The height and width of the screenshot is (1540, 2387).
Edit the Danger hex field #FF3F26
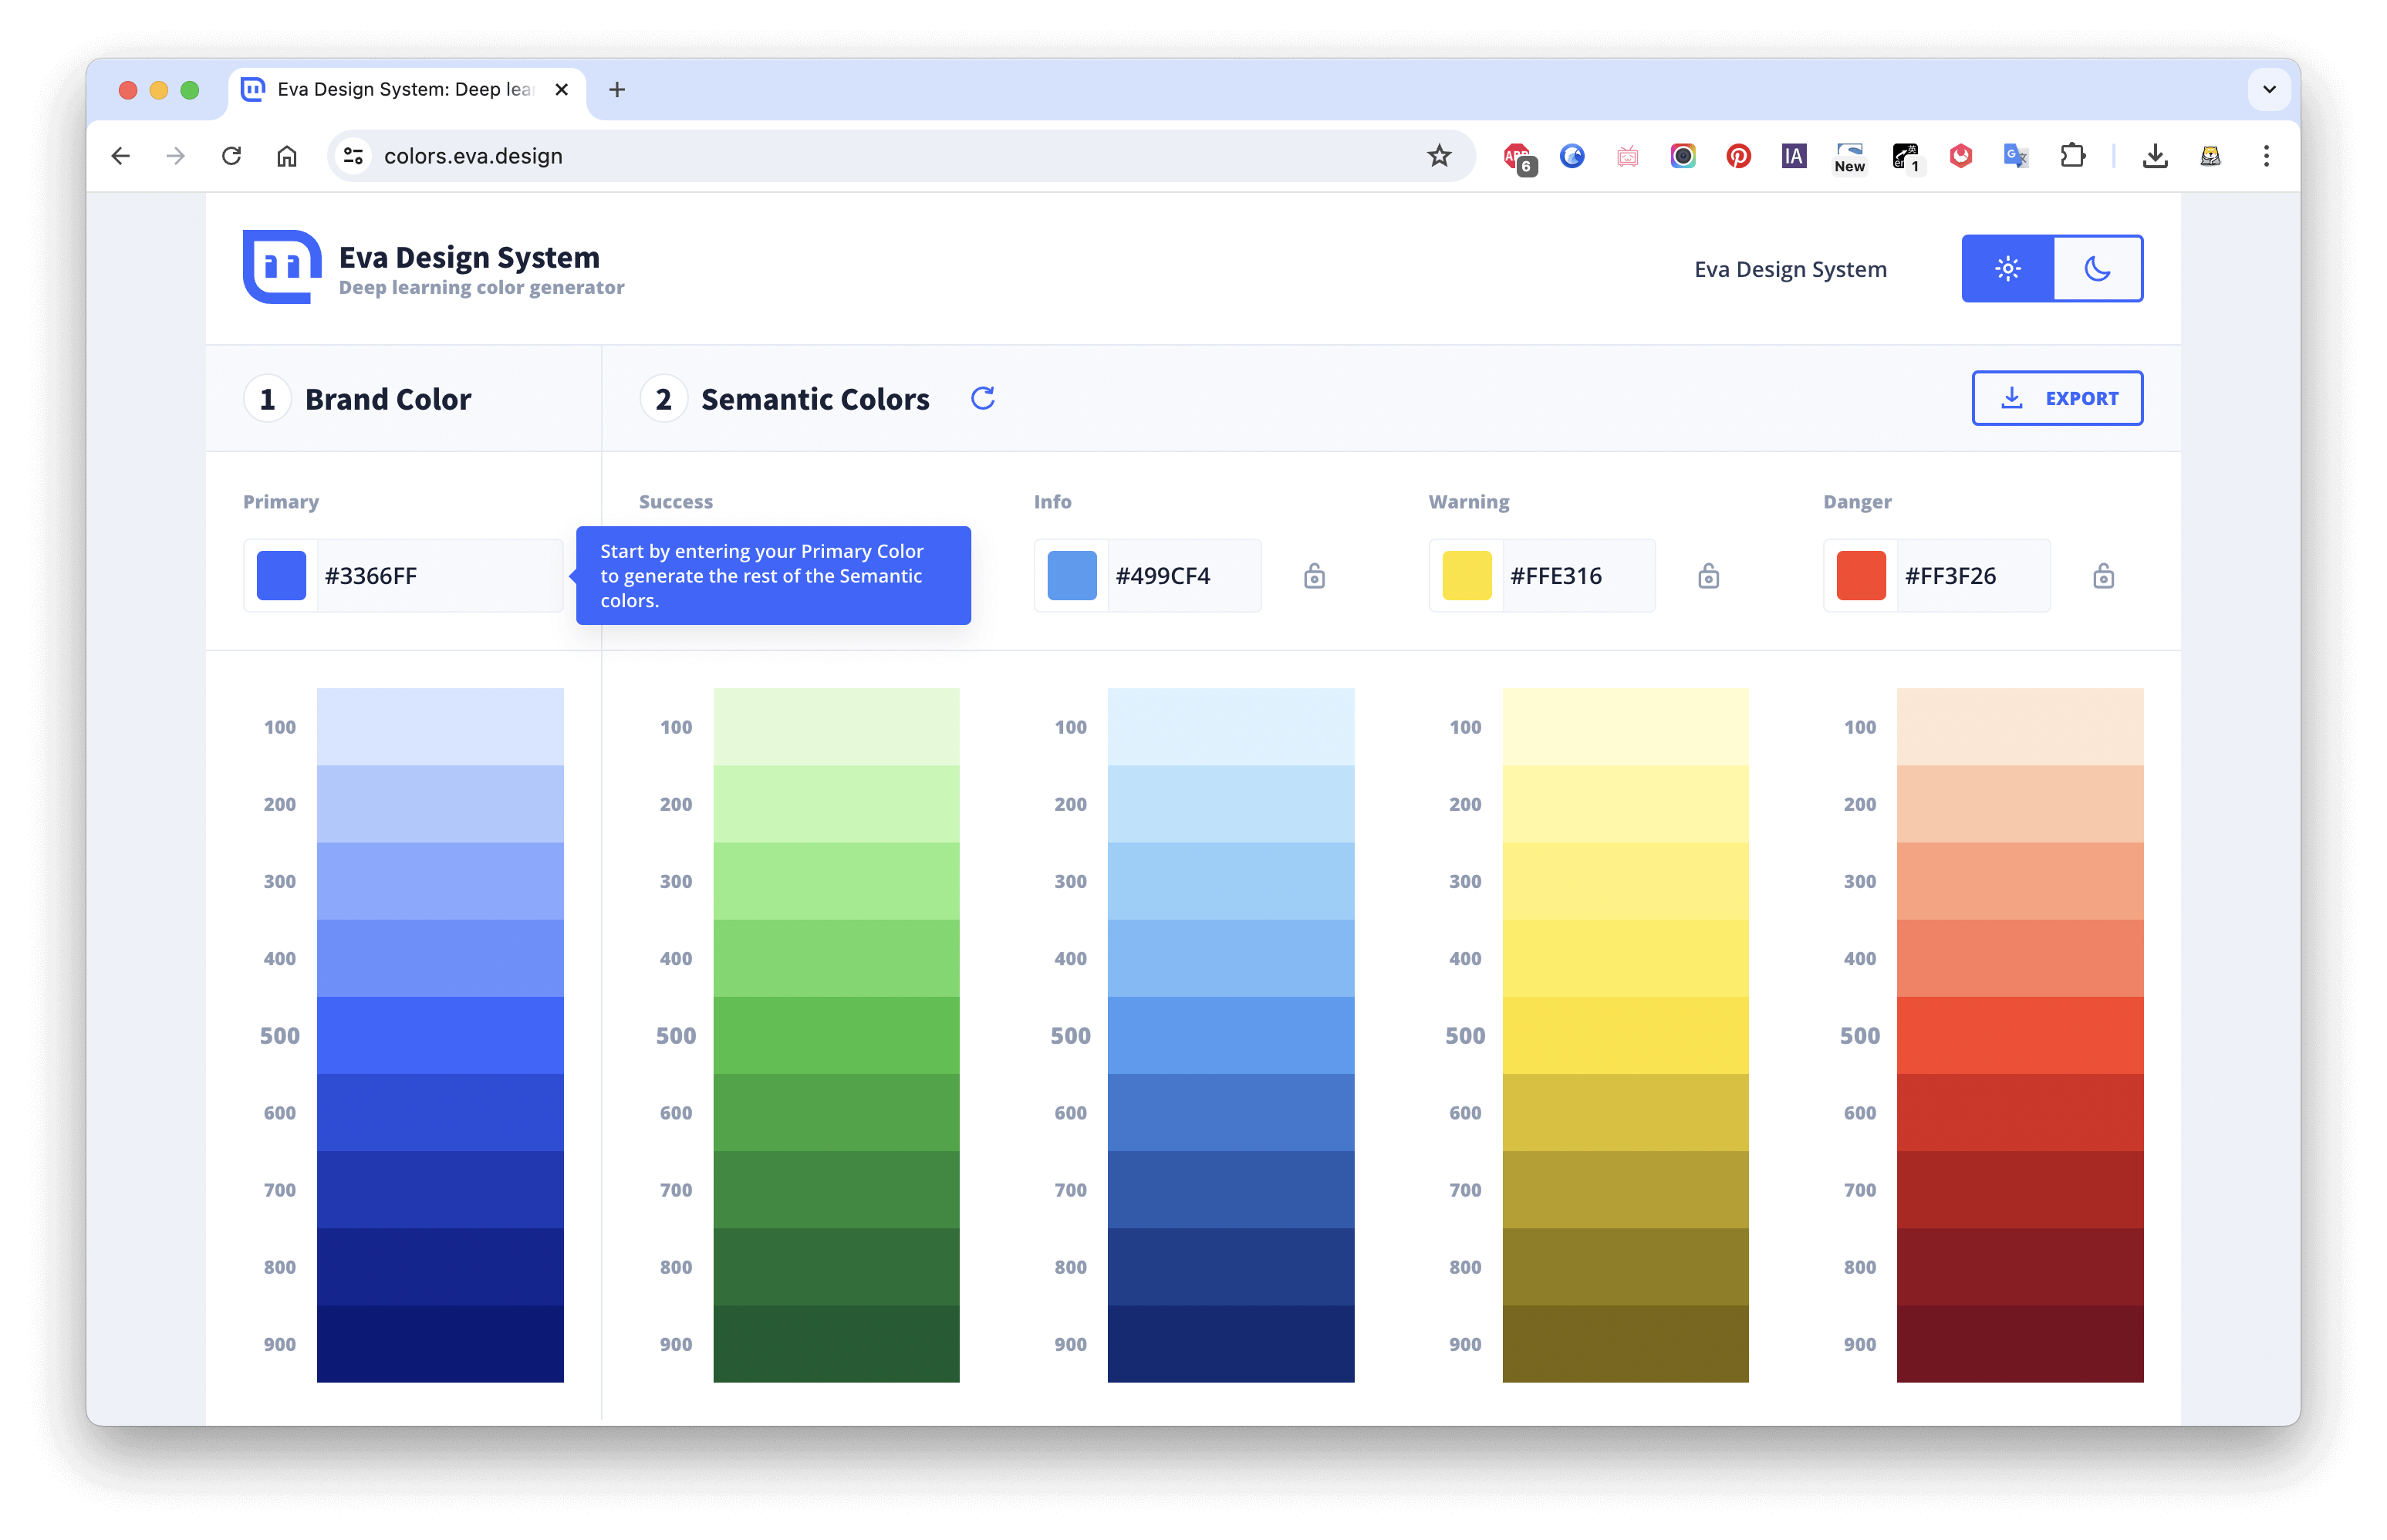click(1974, 576)
